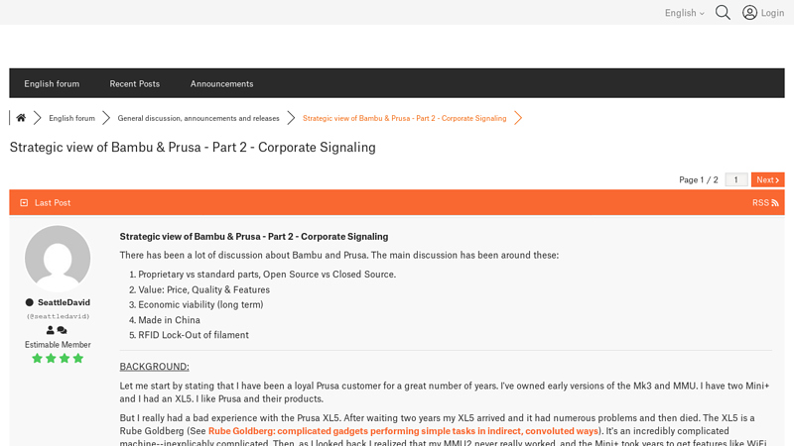Image resolution: width=794 pixels, height=446 pixels.
Task: Open the search icon in header
Action: pyautogui.click(x=723, y=13)
